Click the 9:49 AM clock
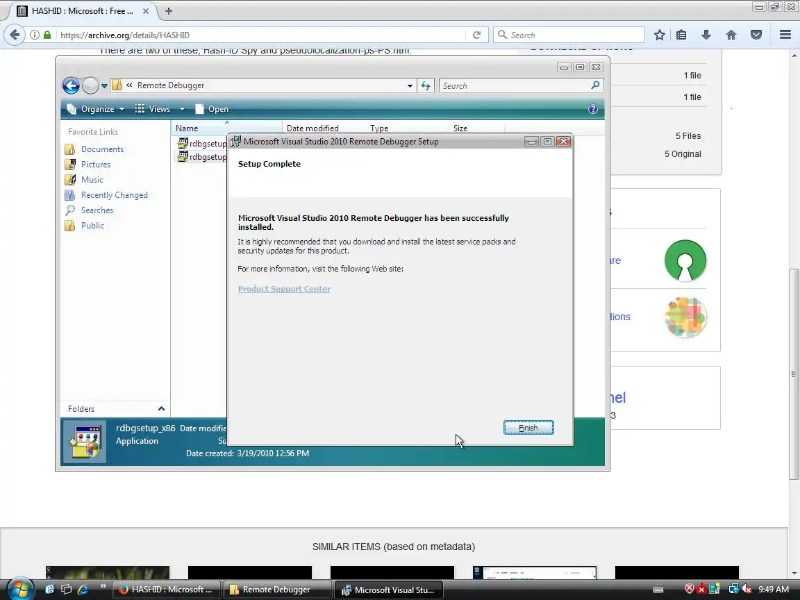This screenshot has width=800, height=600. pos(774,590)
